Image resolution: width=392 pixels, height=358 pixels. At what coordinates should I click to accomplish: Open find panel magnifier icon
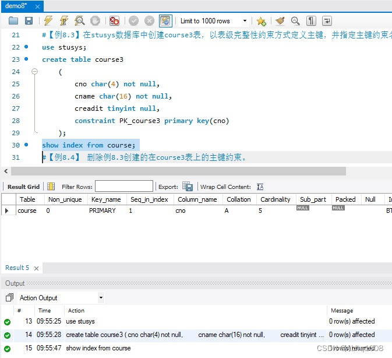295,21
